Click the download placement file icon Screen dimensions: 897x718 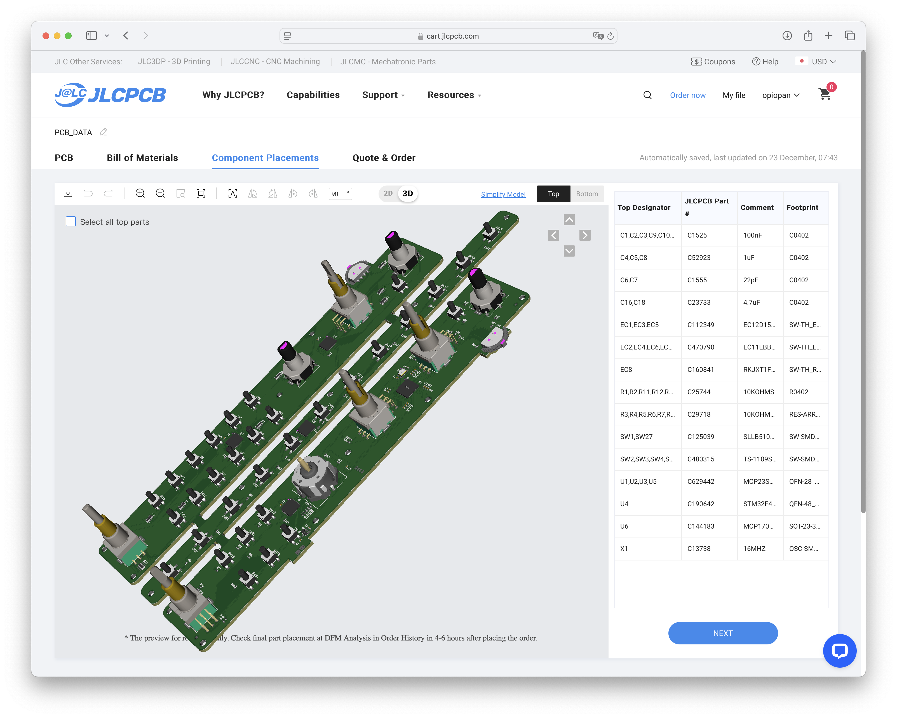click(68, 193)
